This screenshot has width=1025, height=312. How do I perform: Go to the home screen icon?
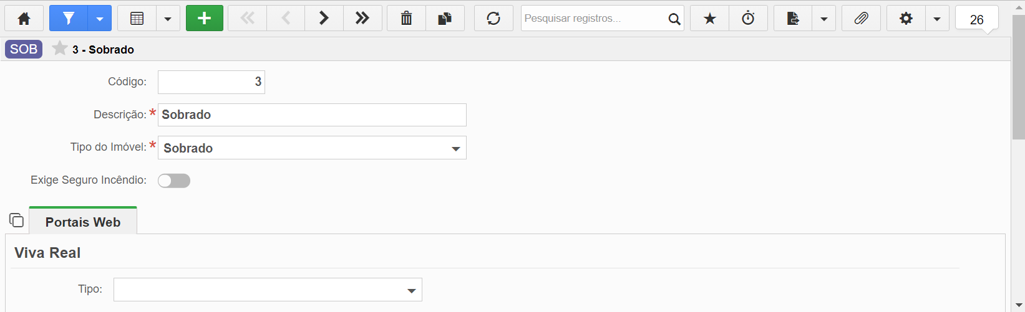pos(24,19)
